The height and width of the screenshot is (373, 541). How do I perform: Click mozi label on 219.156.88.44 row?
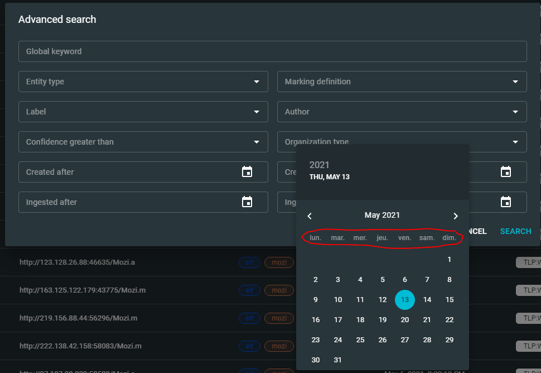point(279,318)
